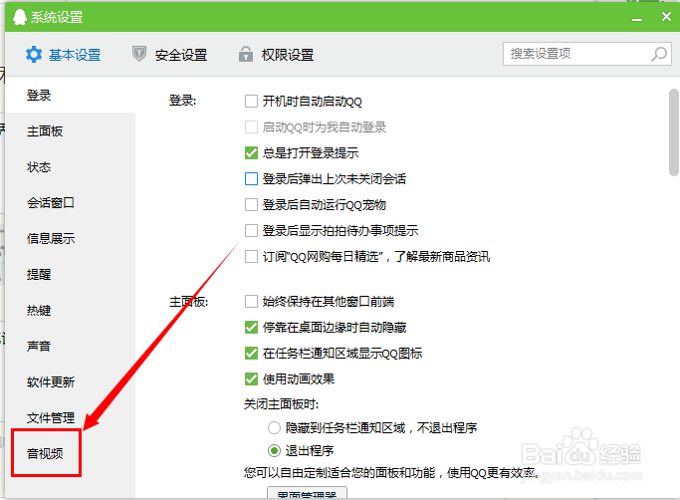Viewport: 680px width, 500px height.
Task: Choose 退出程序 radio option
Action: pos(274,451)
